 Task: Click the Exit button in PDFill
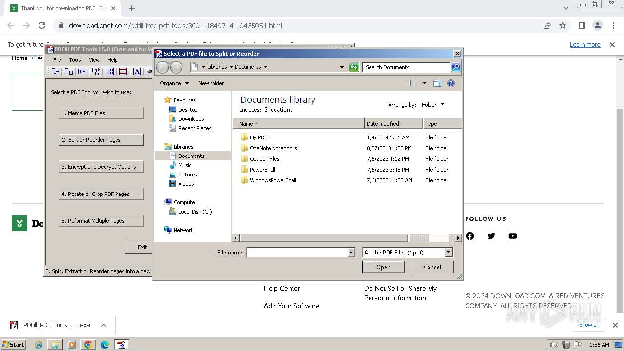click(x=139, y=247)
